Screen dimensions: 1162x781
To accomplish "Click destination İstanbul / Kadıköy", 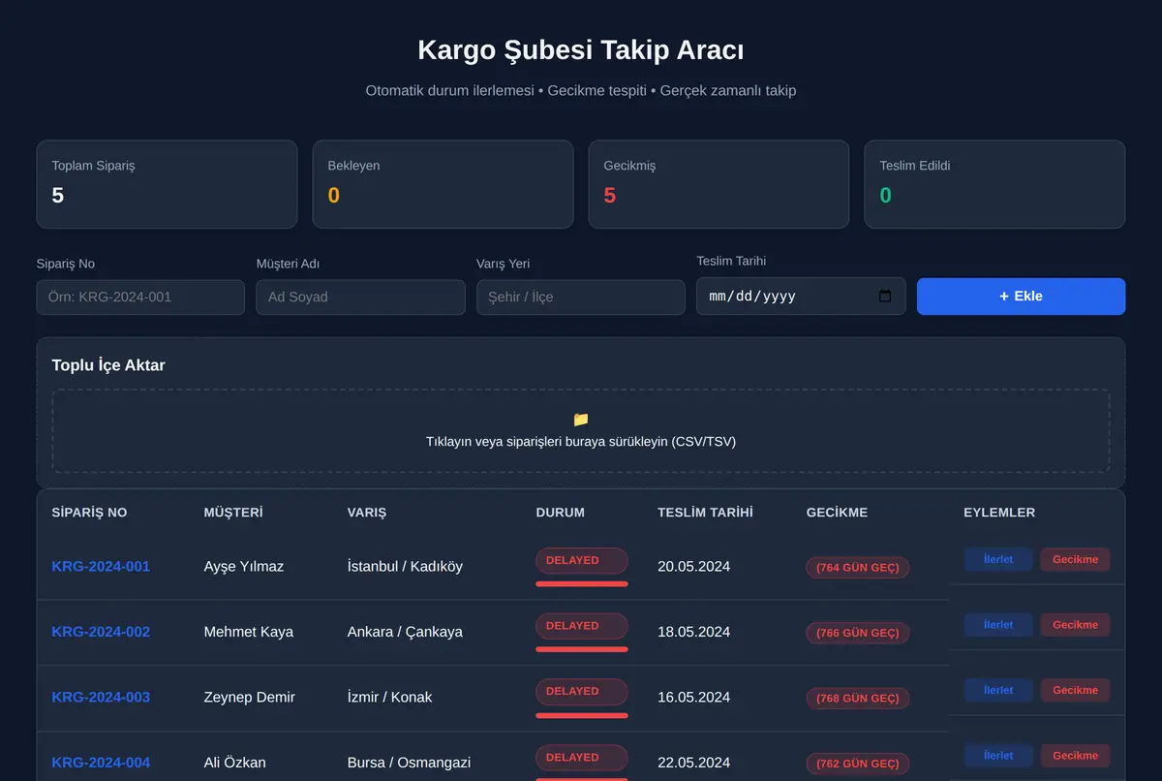I will pyautogui.click(x=405, y=566).
